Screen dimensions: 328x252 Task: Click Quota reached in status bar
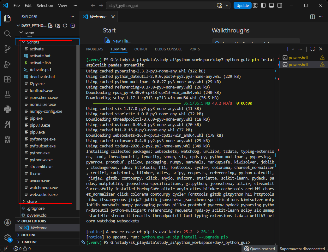click(259, 249)
